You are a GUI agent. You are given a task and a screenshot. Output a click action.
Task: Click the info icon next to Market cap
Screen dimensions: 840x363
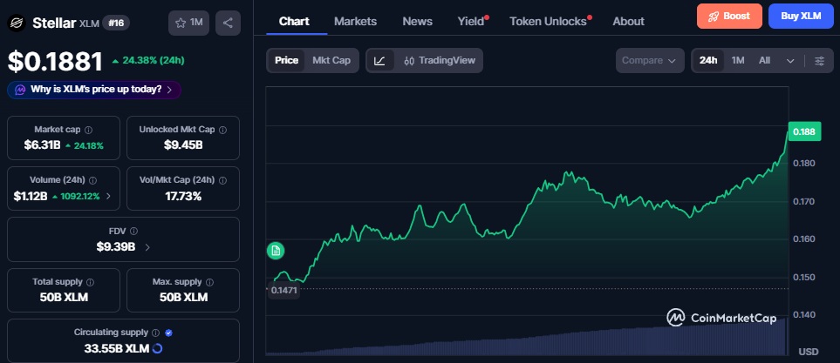pos(88,130)
